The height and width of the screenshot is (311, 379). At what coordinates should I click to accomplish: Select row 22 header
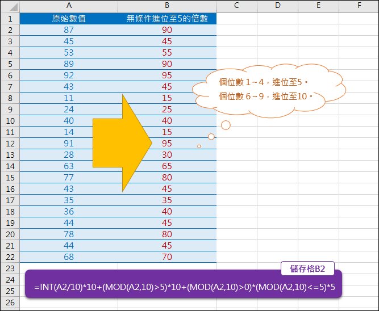(10, 257)
